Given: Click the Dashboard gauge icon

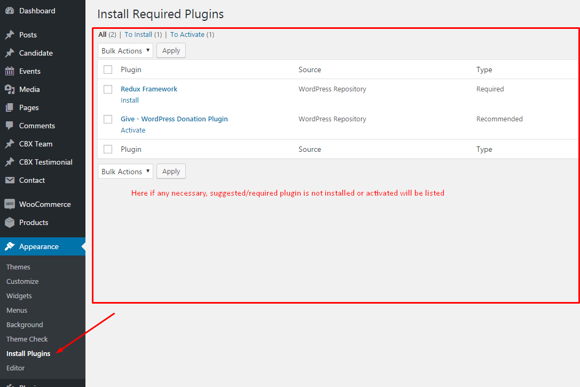Looking at the screenshot, I should point(10,11).
